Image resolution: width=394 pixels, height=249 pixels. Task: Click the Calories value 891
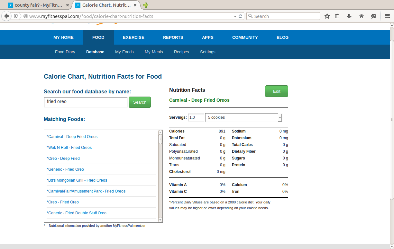pos(222,131)
